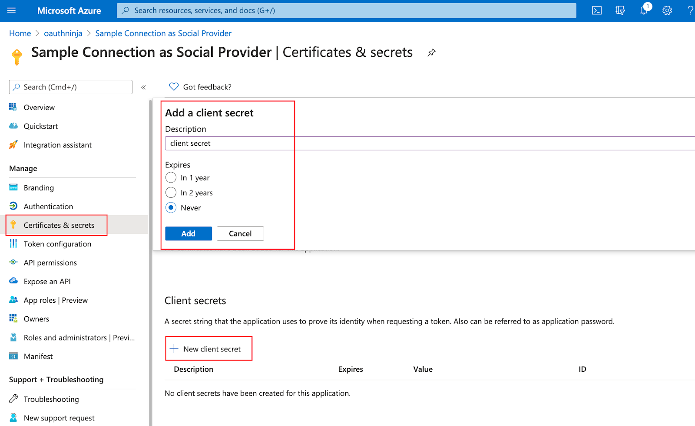Click the Microsoft Azure logo text
This screenshot has height=426, width=695.
69,10
